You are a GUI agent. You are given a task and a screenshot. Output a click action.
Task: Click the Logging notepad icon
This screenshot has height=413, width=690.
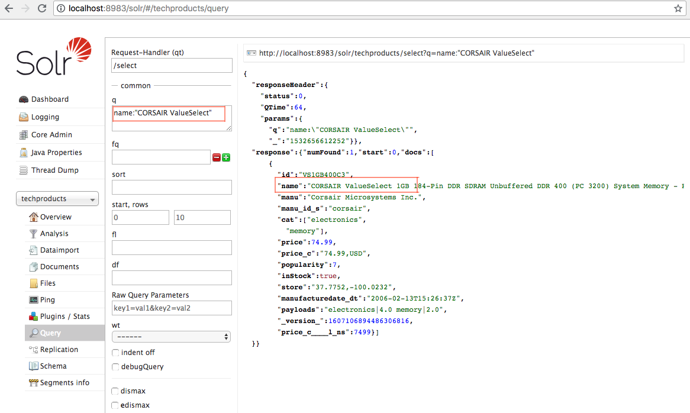click(x=23, y=117)
